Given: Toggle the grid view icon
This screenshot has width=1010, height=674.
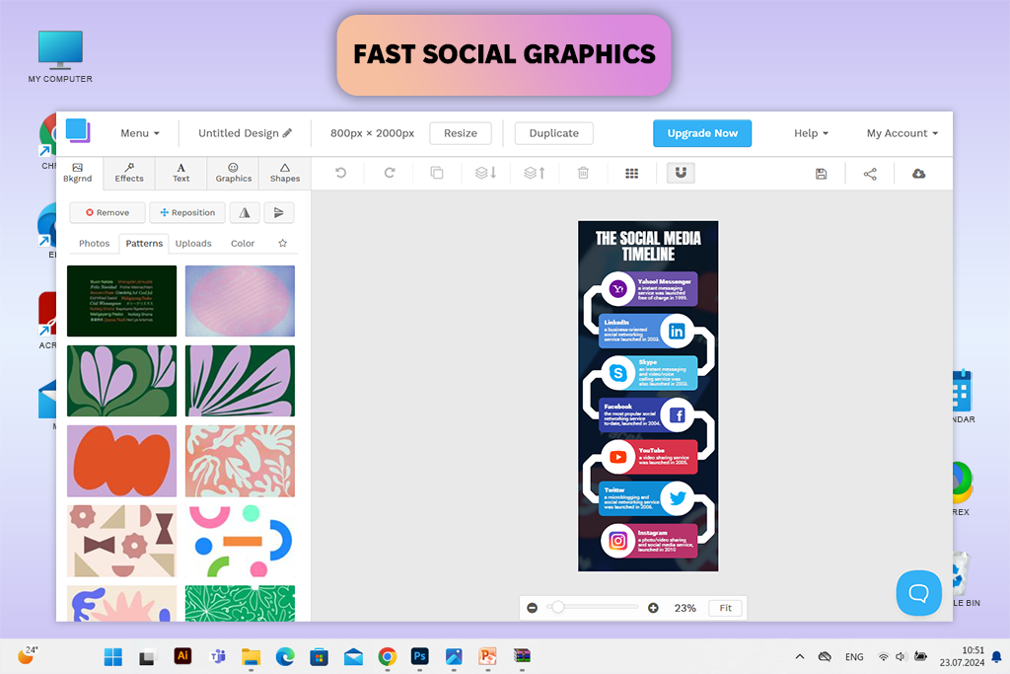Looking at the screenshot, I should [632, 173].
